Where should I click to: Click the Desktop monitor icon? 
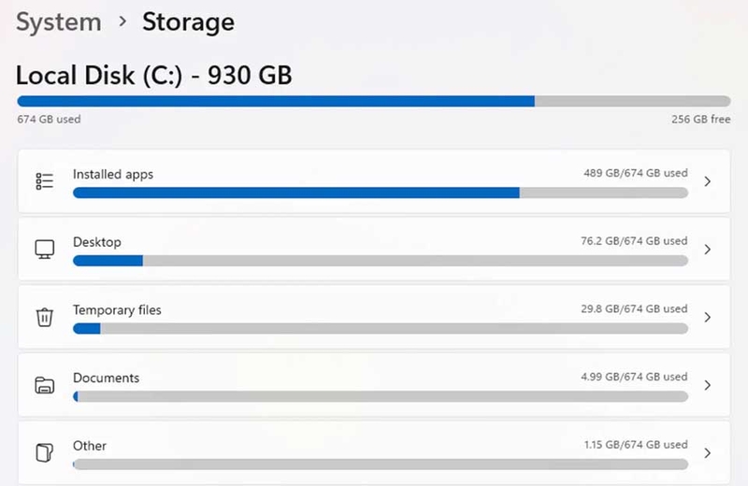coord(44,249)
